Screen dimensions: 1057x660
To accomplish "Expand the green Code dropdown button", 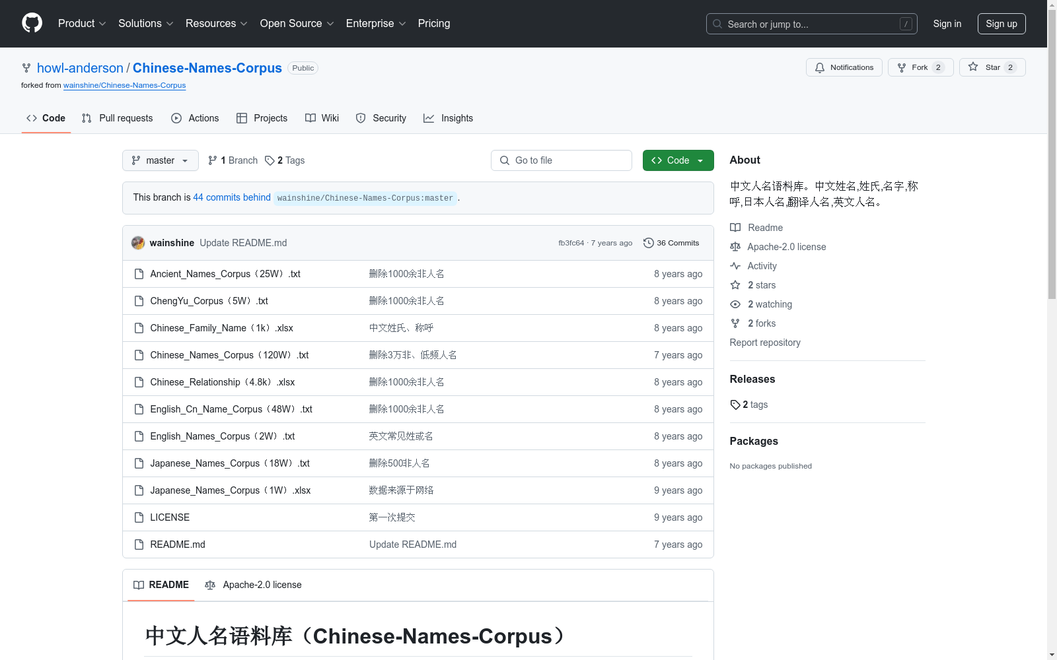I will (x=678, y=160).
